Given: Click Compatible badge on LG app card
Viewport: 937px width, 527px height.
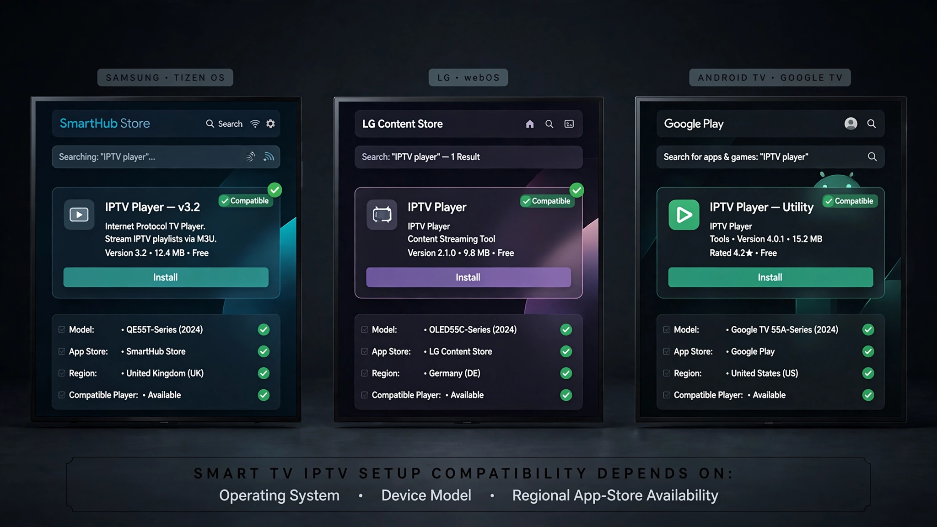Looking at the screenshot, I should point(548,201).
